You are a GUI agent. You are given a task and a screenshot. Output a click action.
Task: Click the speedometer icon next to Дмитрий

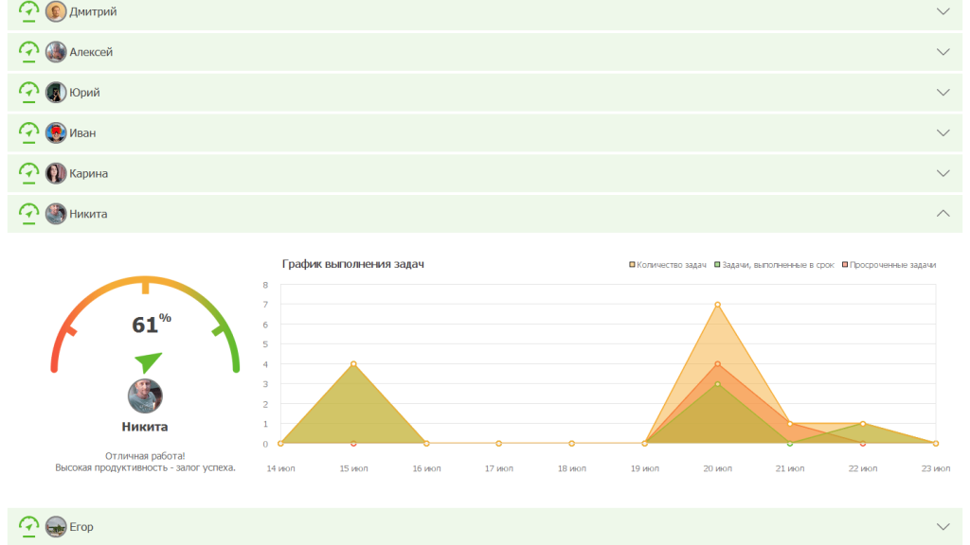coord(28,11)
